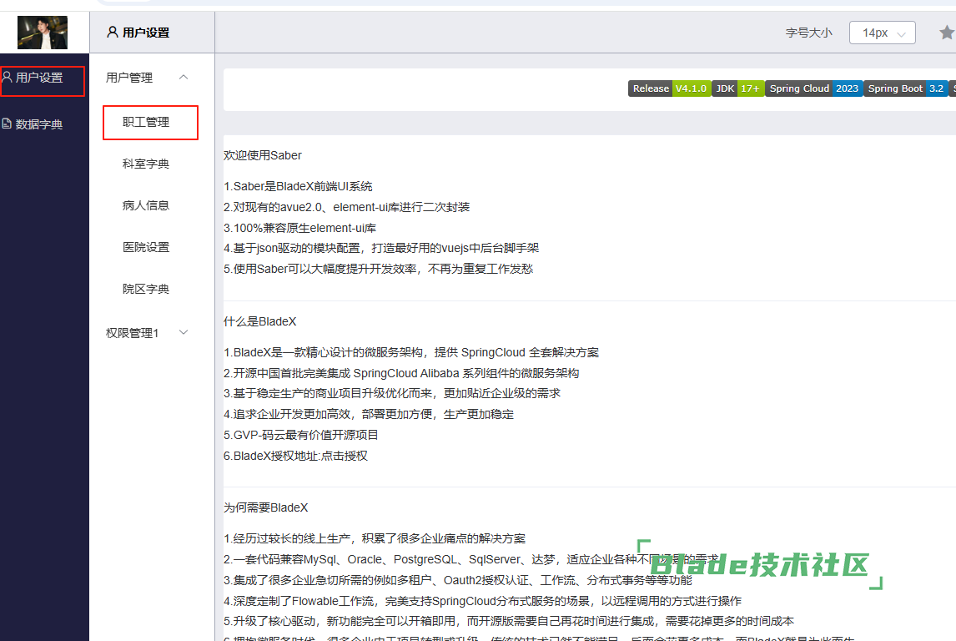
Task: Click line 1.经历过较长的线上生产
Action: point(375,538)
